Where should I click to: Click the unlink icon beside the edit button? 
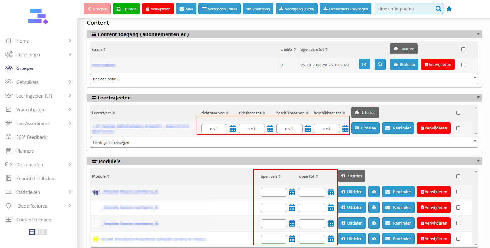tap(380, 65)
